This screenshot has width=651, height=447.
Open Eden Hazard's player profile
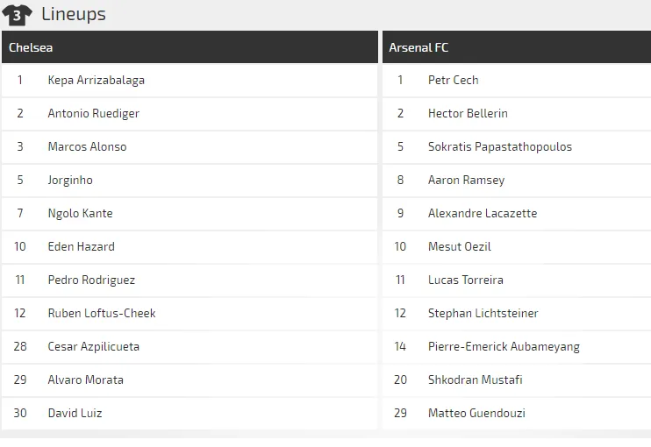click(81, 247)
